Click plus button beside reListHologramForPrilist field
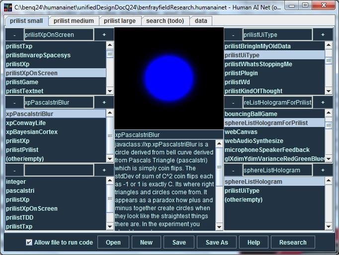This screenshot has height=255, width=339. 323,103
